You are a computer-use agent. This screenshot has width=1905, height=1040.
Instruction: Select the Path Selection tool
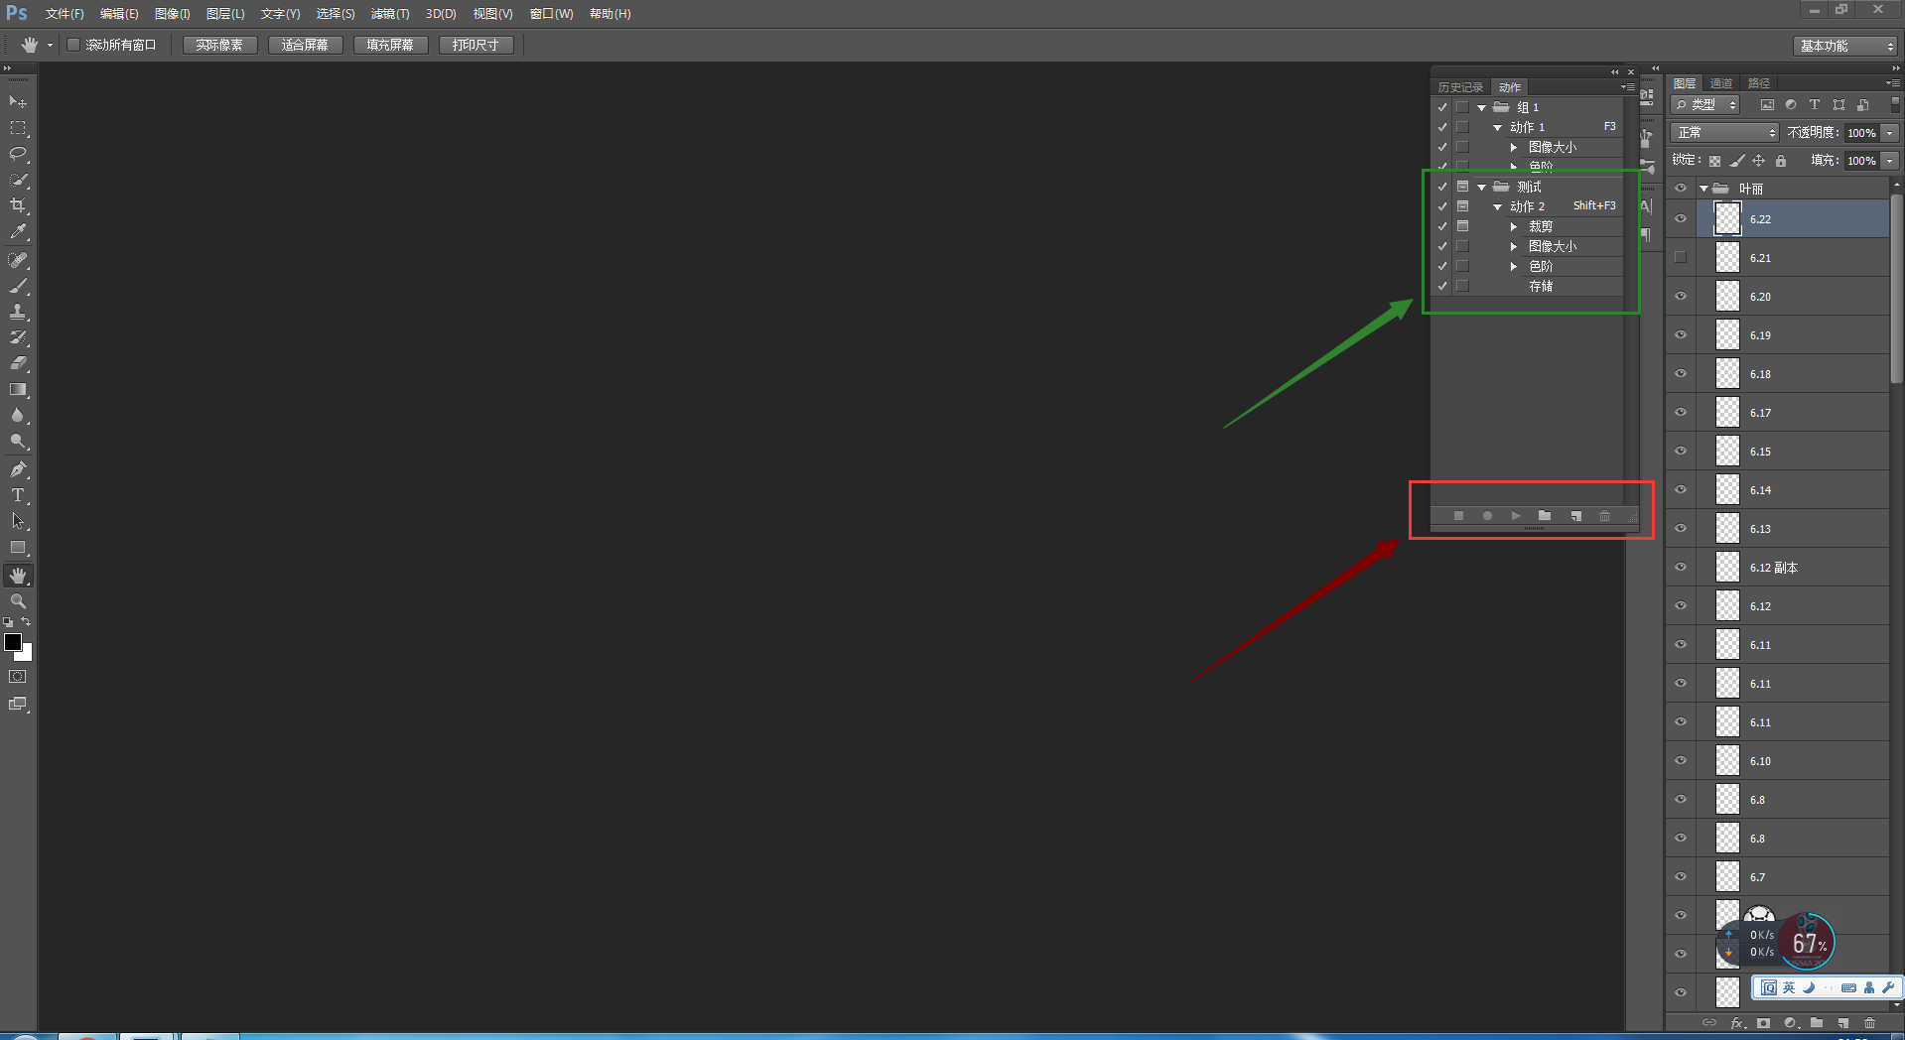point(18,521)
